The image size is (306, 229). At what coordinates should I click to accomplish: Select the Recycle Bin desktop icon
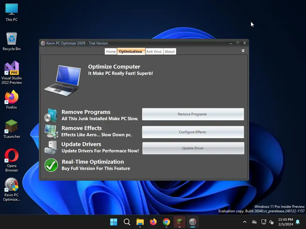click(12, 41)
